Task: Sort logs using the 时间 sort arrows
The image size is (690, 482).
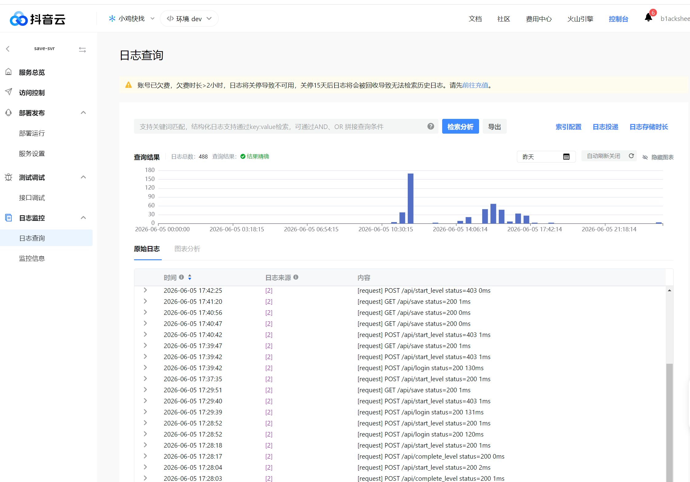Action: point(190,277)
